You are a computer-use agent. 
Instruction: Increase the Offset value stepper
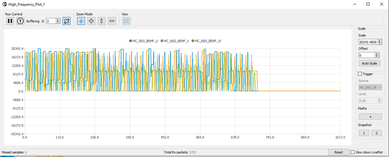click(377, 54)
